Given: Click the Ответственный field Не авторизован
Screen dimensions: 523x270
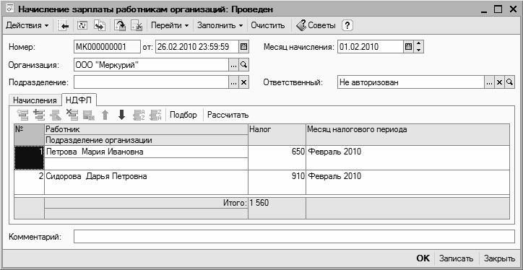Looking at the screenshot, I should (411, 83).
